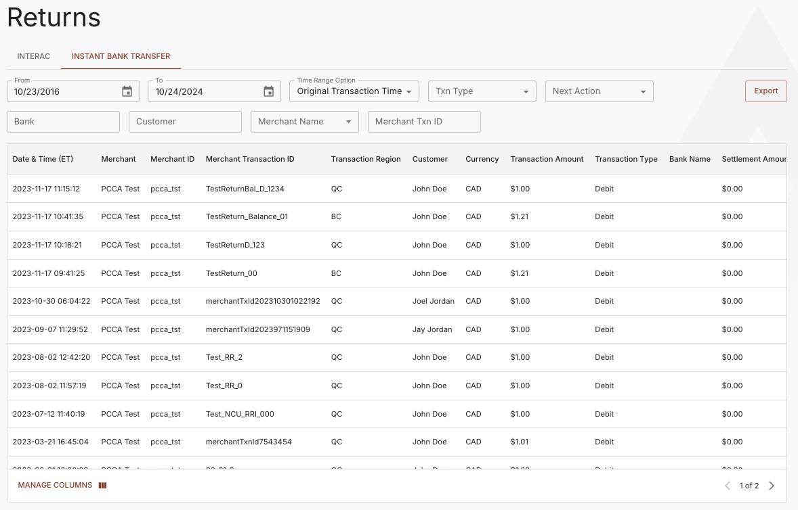Expand the Next Action filter list
Image resolution: width=798 pixels, height=510 pixels.
[x=599, y=91]
